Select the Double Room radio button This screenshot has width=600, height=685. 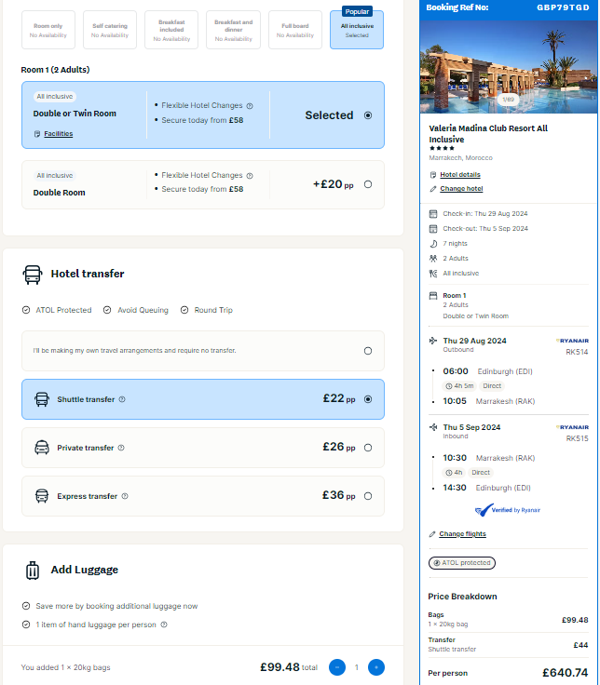[x=368, y=184]
